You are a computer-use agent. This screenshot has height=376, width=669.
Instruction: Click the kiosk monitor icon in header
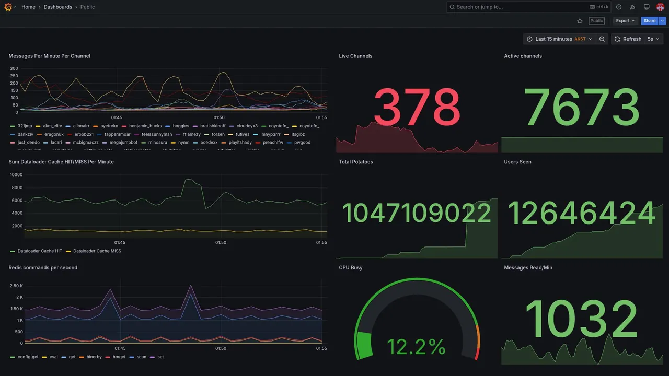647,7
